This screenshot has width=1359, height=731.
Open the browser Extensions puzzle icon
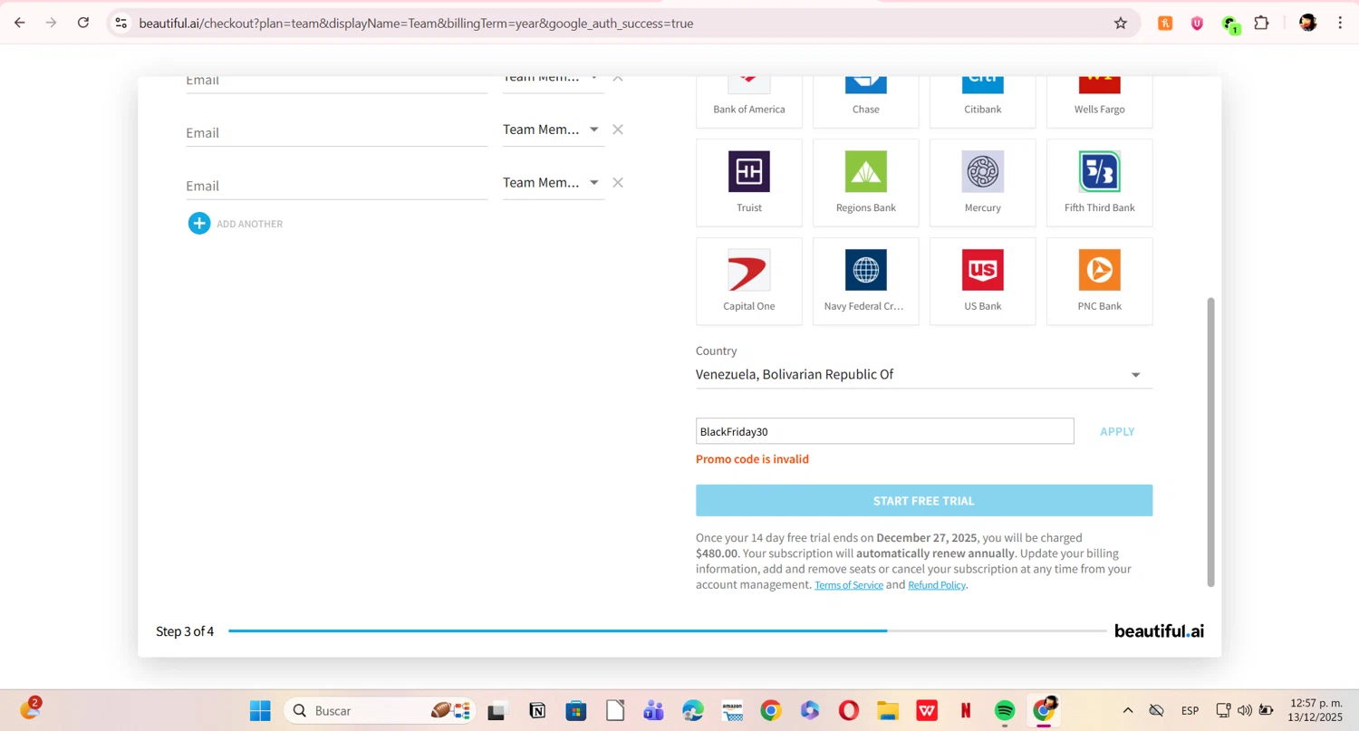click(1261, 23)
